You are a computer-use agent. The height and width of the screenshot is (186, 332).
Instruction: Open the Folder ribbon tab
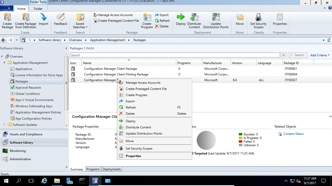tap(38, 9)
